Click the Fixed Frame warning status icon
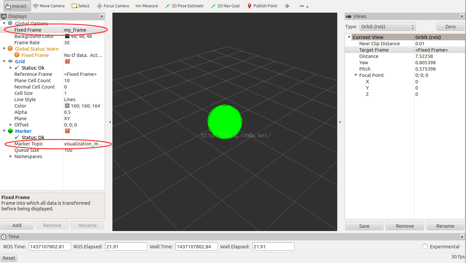The height and width of the screenshot is (263, 466). tap(17, 55)
